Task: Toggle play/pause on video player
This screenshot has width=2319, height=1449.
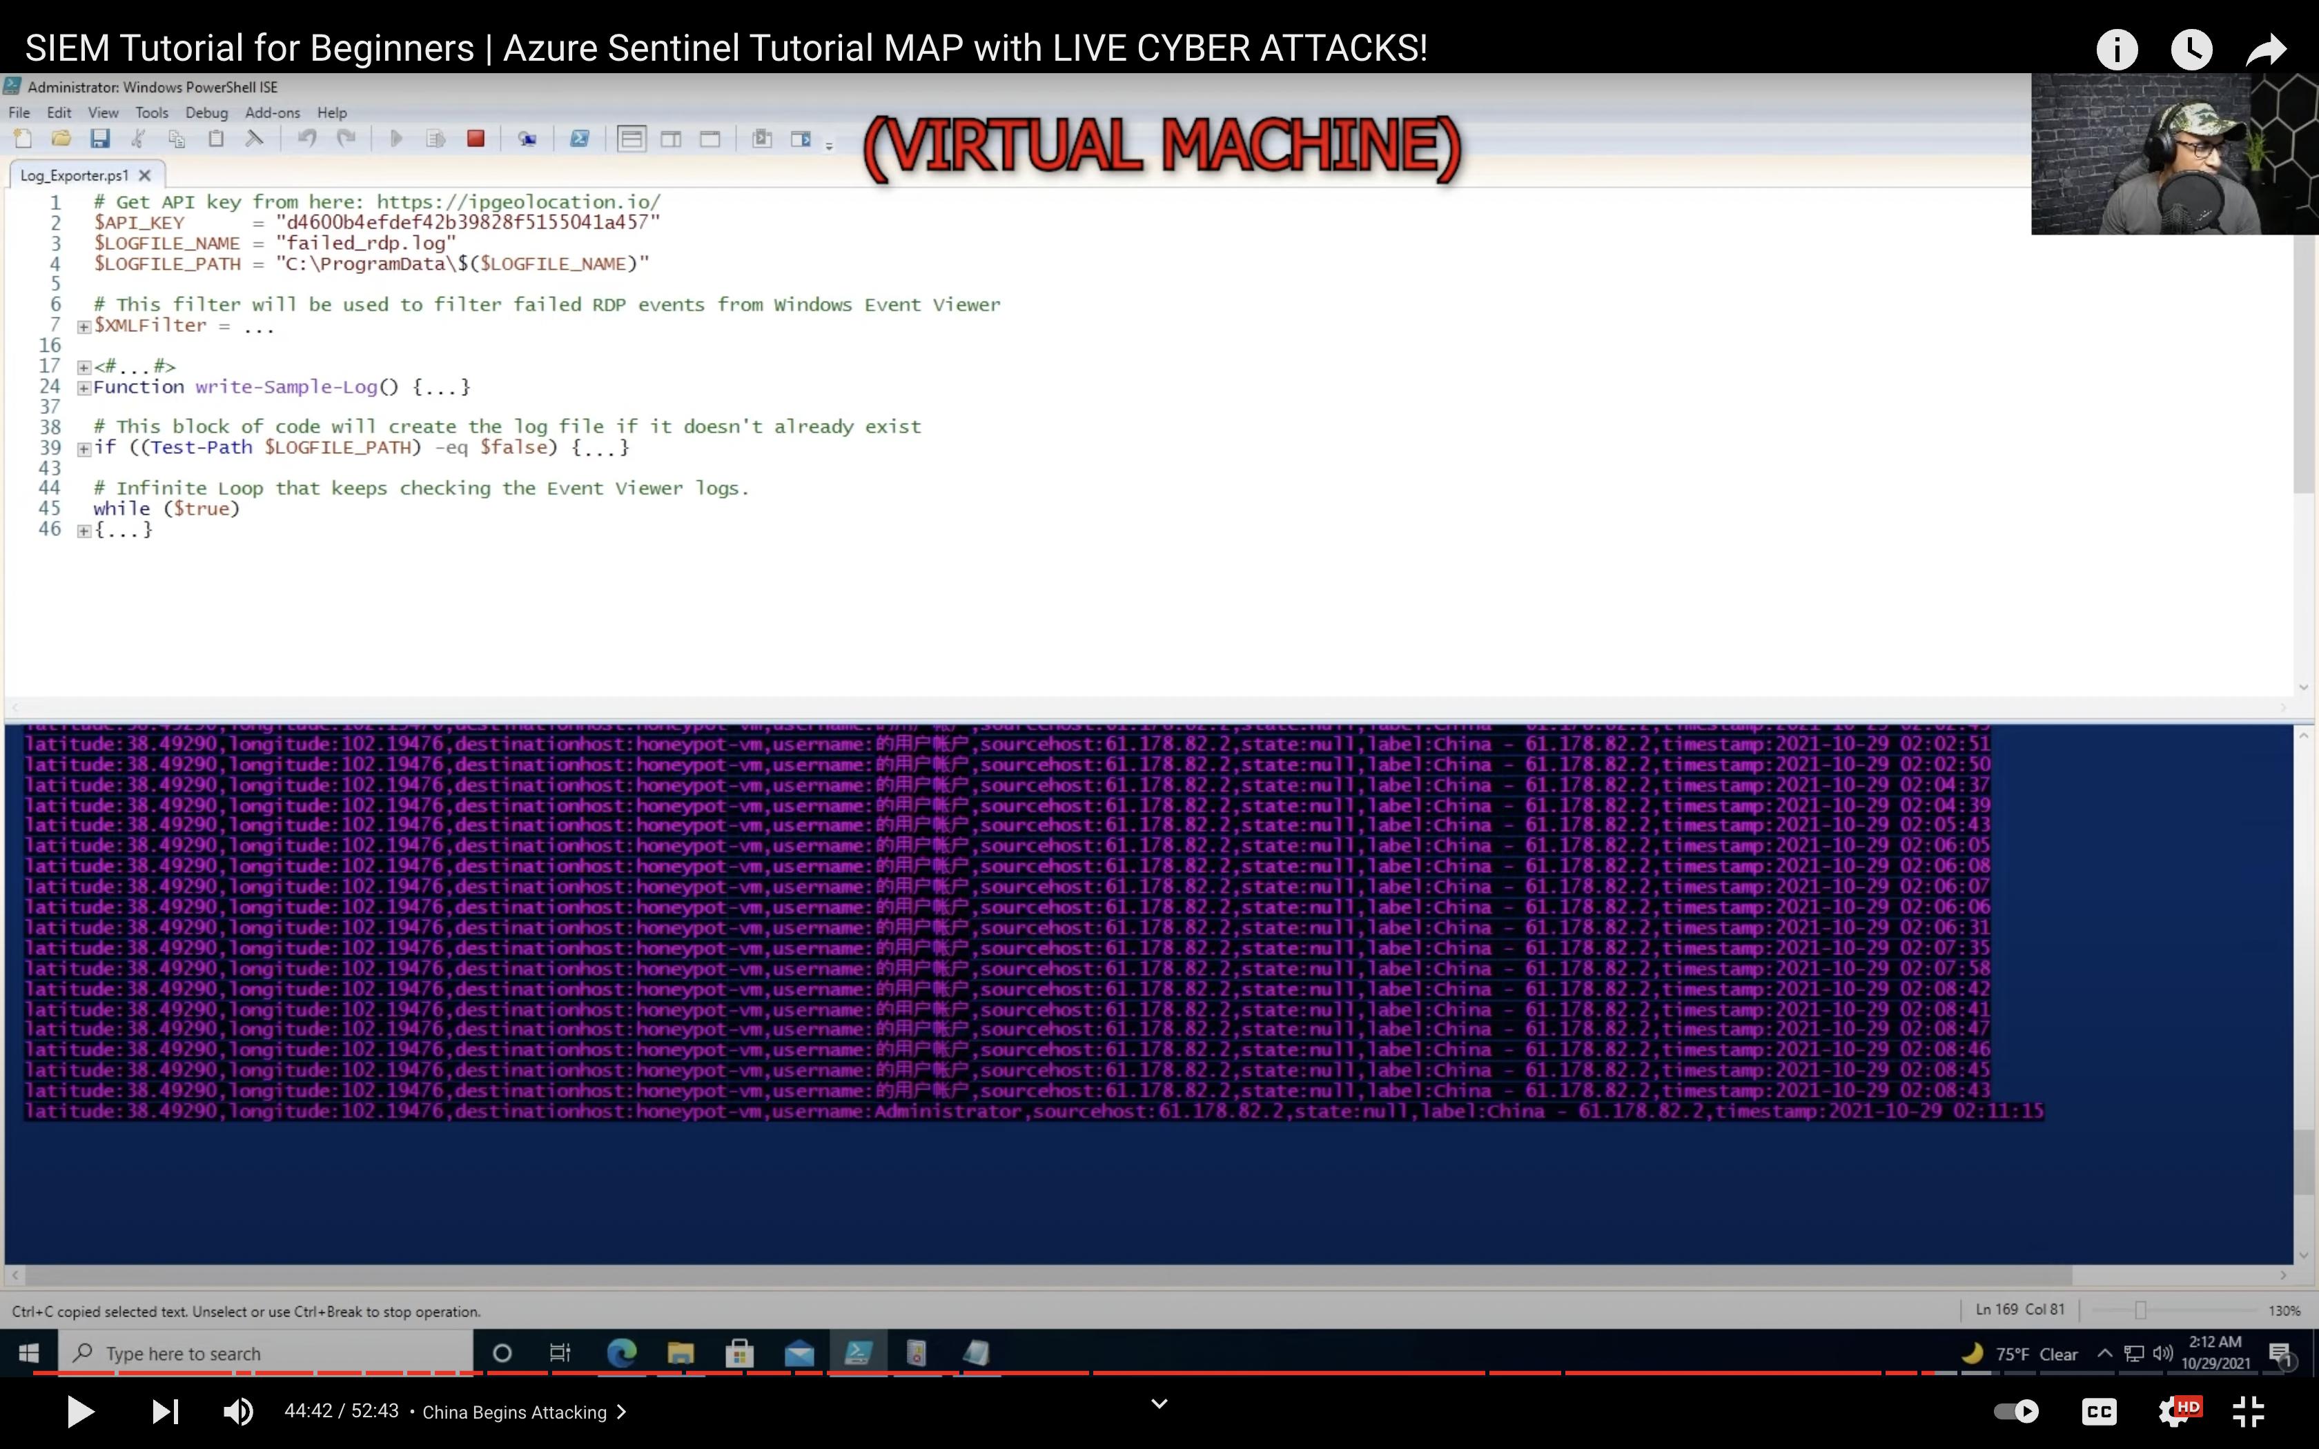Action: point(79,1412)
